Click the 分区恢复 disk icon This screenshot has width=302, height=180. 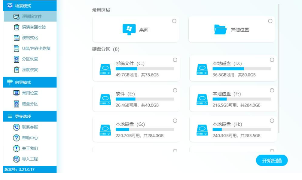[16, 59]
